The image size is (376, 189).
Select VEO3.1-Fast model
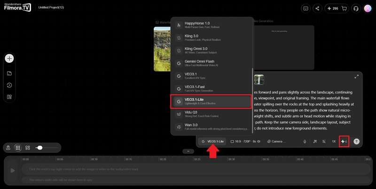(211, 89)
